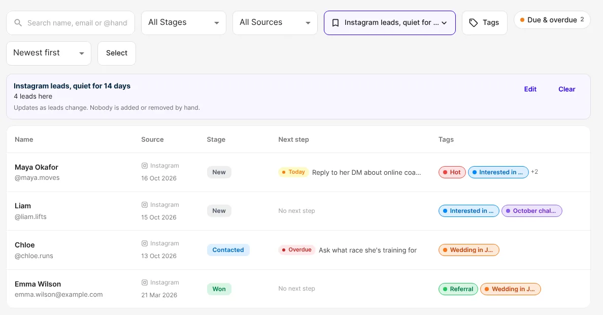The height and width of the screenshot is (315, 603).
Task: Click the Contacted stage badge for Chloe
Action: (x=228, y=250)
